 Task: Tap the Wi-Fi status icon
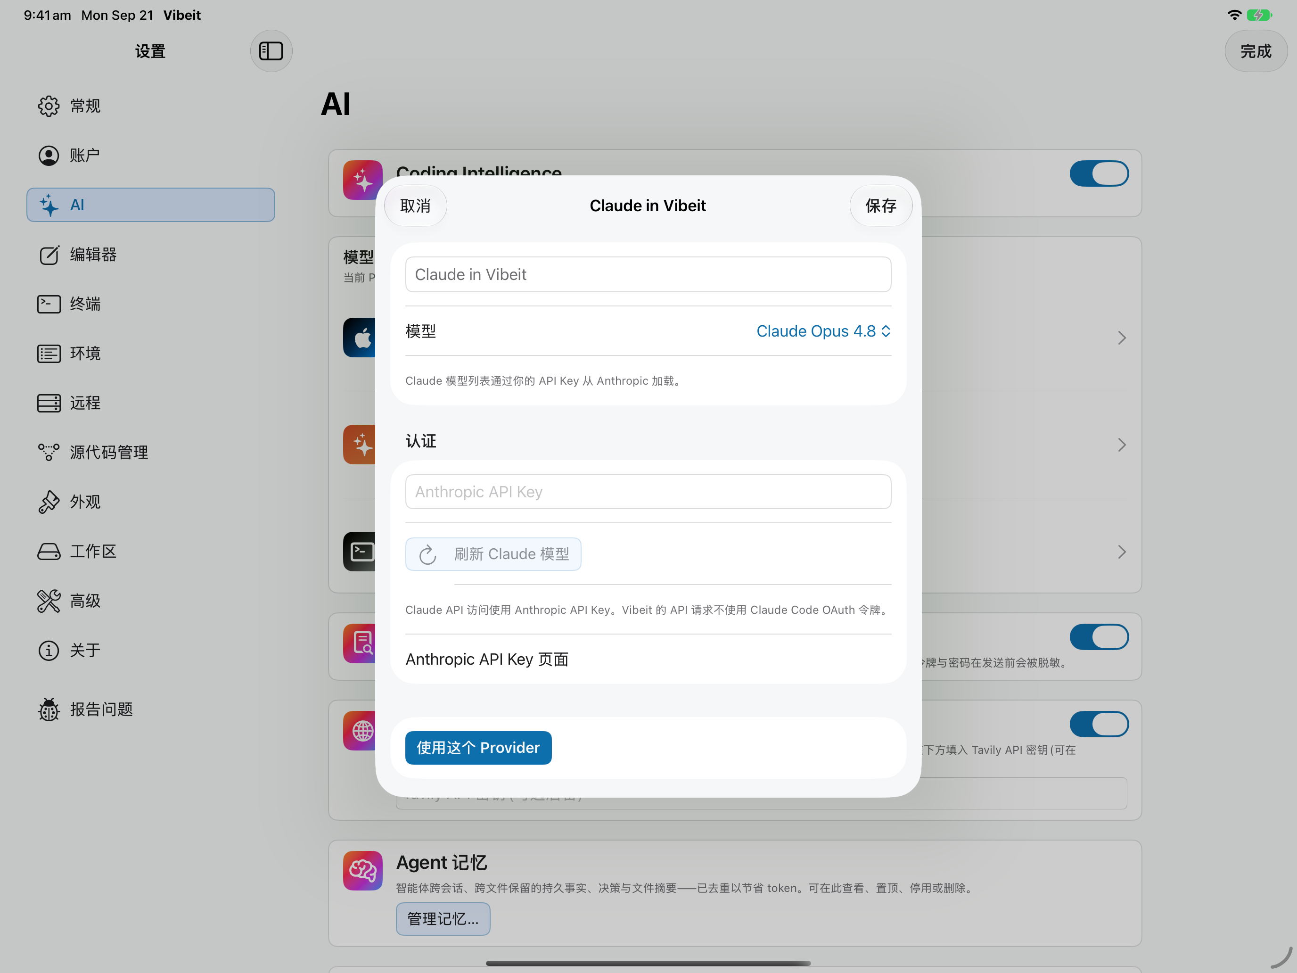(x=1234, y=15)
